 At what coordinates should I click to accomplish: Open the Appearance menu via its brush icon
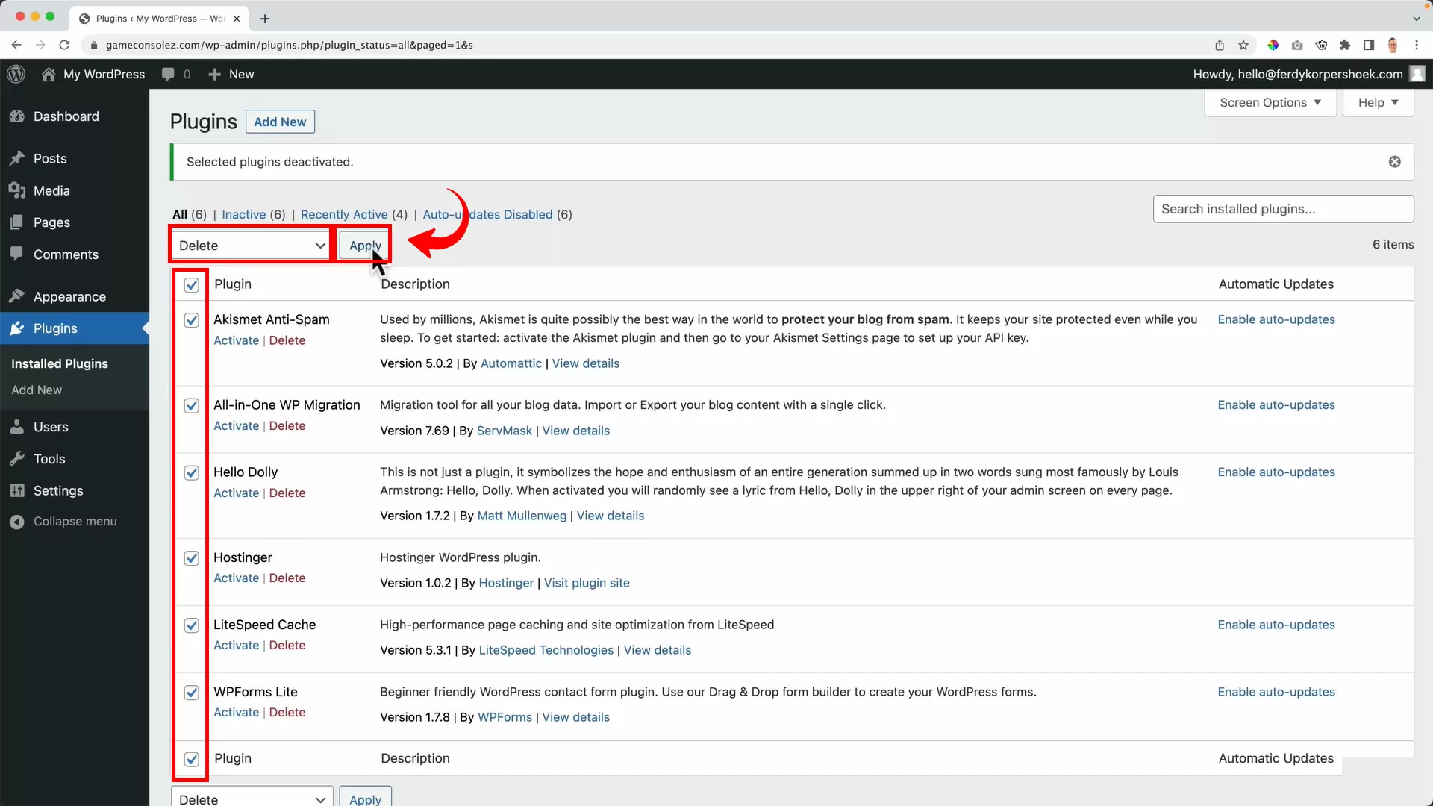[17, 296]
